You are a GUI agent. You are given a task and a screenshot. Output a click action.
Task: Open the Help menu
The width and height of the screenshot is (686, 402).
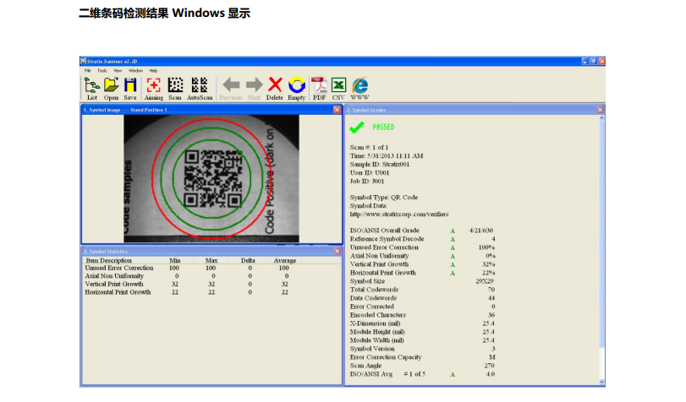[x=153, y=70]
